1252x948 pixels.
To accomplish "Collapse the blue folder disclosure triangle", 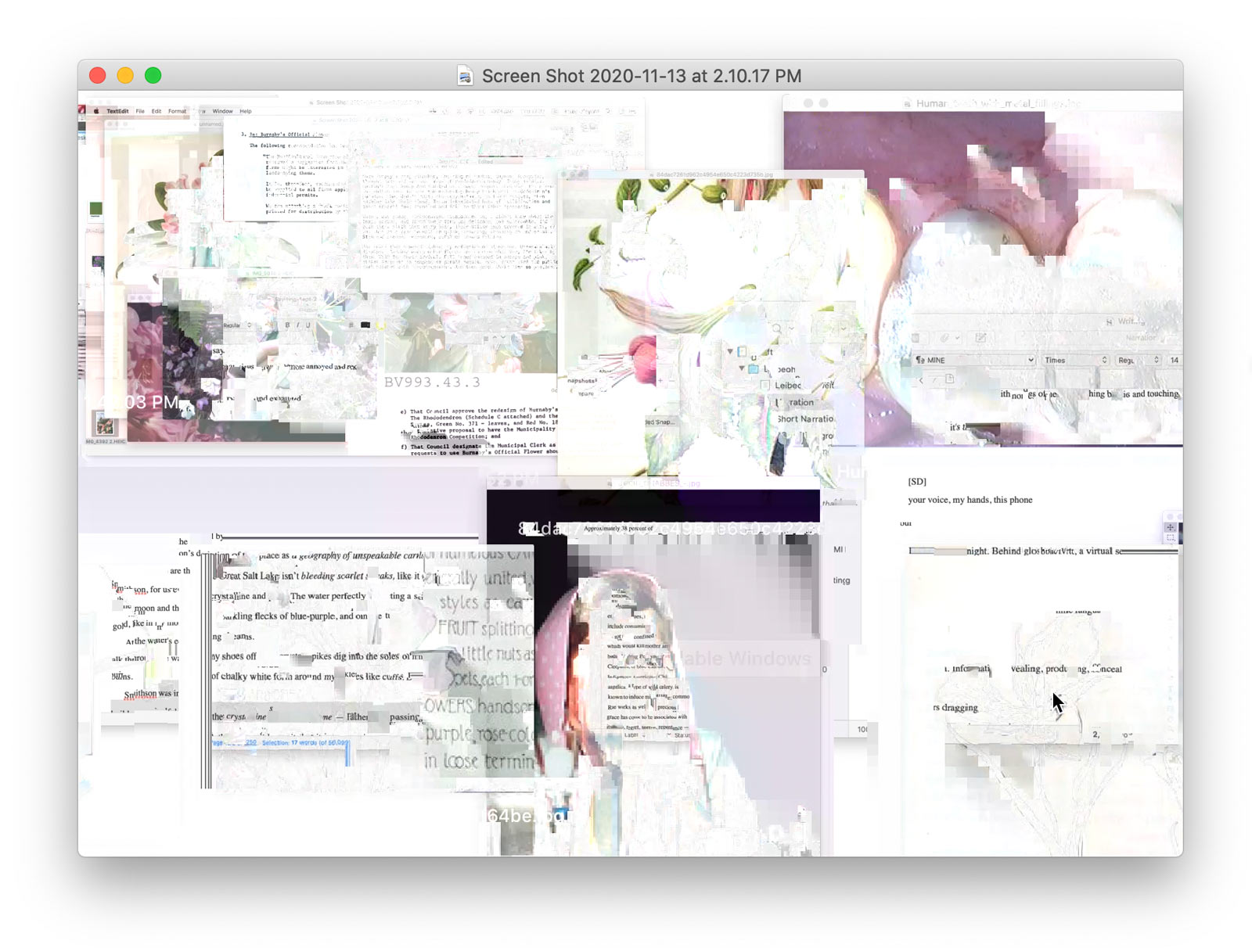I will click(x=742, y=368).
